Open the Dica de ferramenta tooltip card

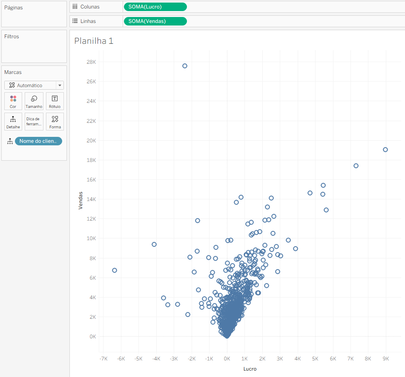[x=34, y=122]
